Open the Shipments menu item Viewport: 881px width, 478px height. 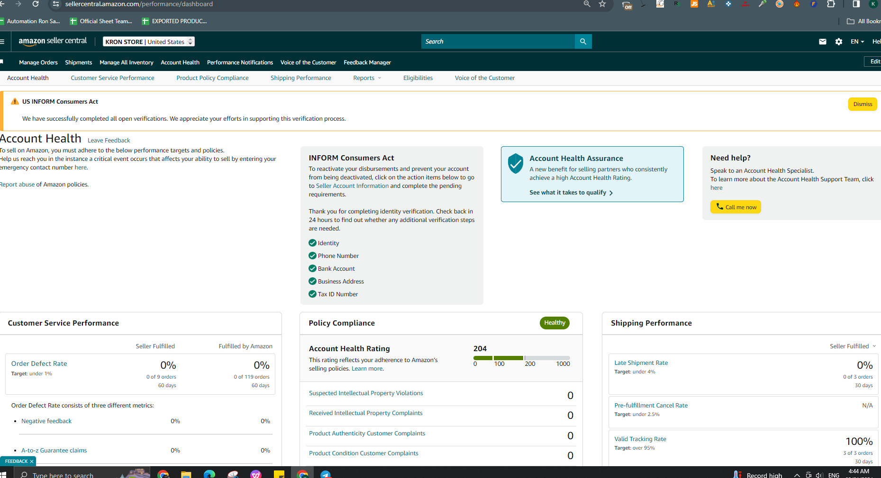coord(79,62)
